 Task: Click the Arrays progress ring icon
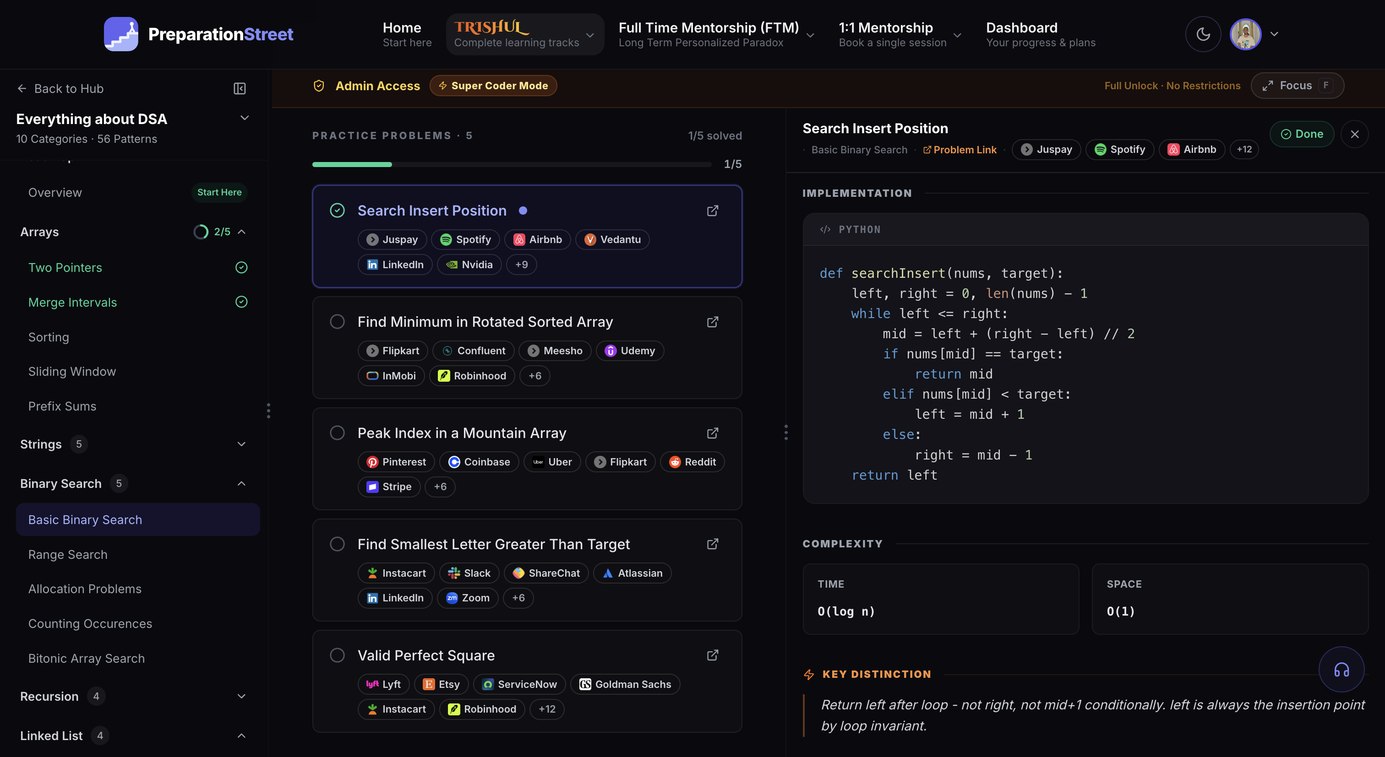[x=201, y=232]
